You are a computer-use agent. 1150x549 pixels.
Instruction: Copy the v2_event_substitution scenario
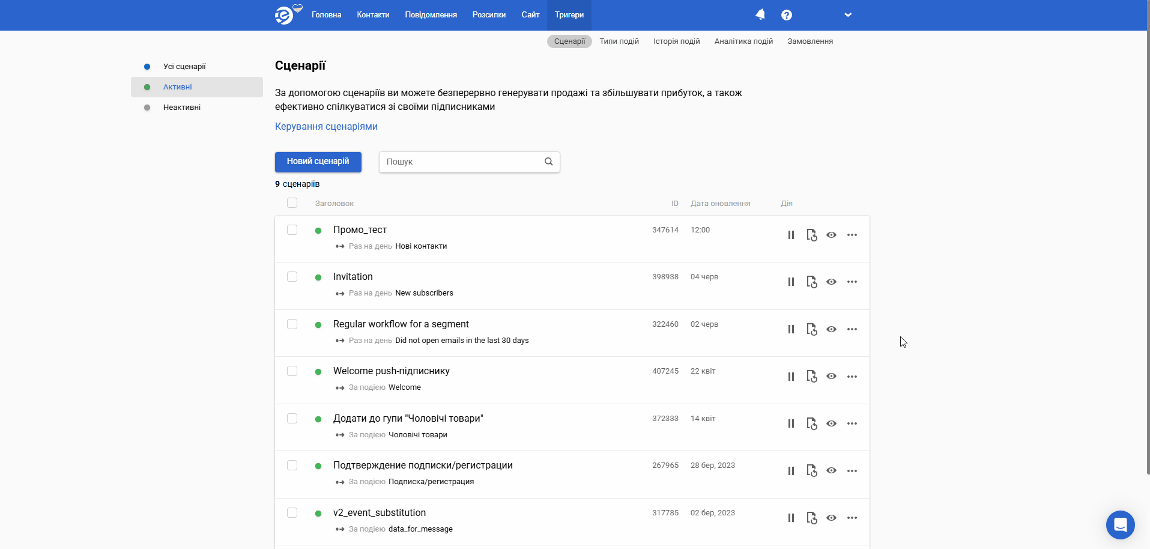pos(811,518)
